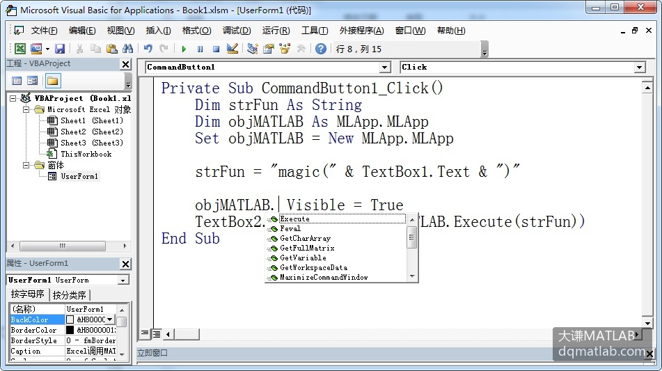Click the View Microsoft Excel toolbar icon
Viewport: 662px width, 371px height.
(x=20, y=49)
